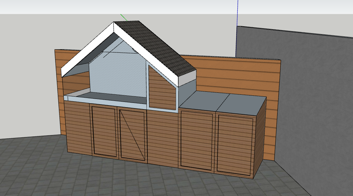The image size is (353, 196).
Task: Select the right half of the gray countertop
Action: click(x=242, y=105)
